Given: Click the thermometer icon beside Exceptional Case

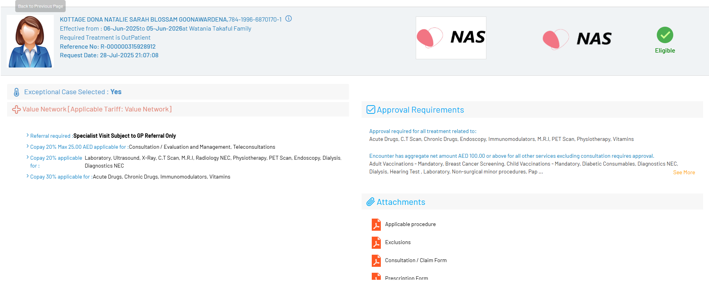Looking at the screenshot, I should (16, 92).
